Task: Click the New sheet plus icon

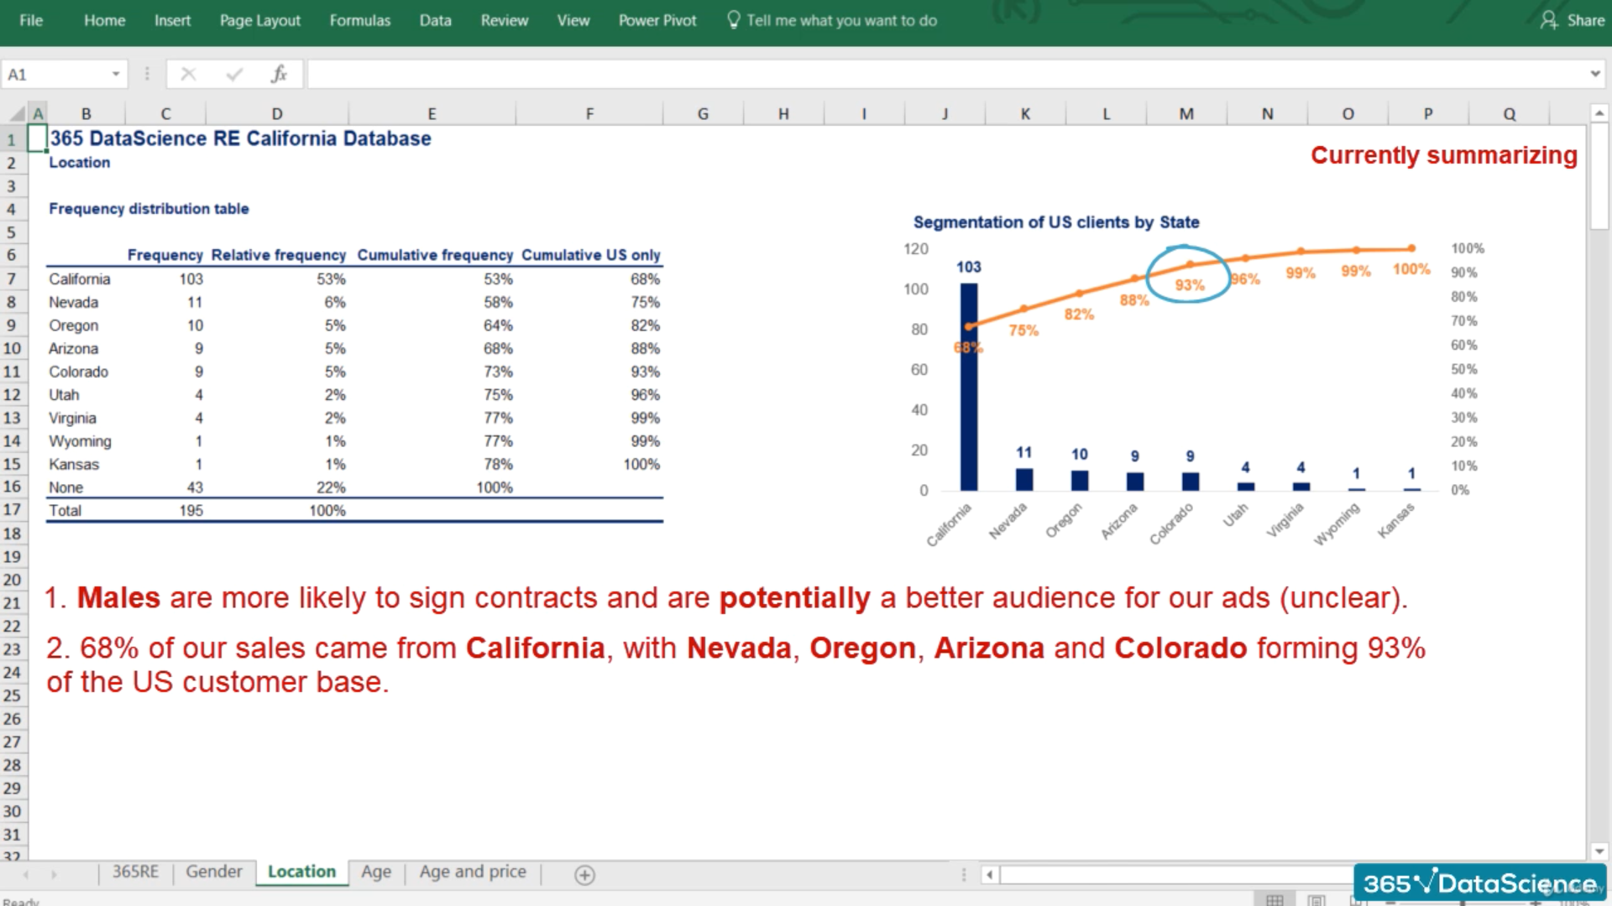Action: pos(584,875)
